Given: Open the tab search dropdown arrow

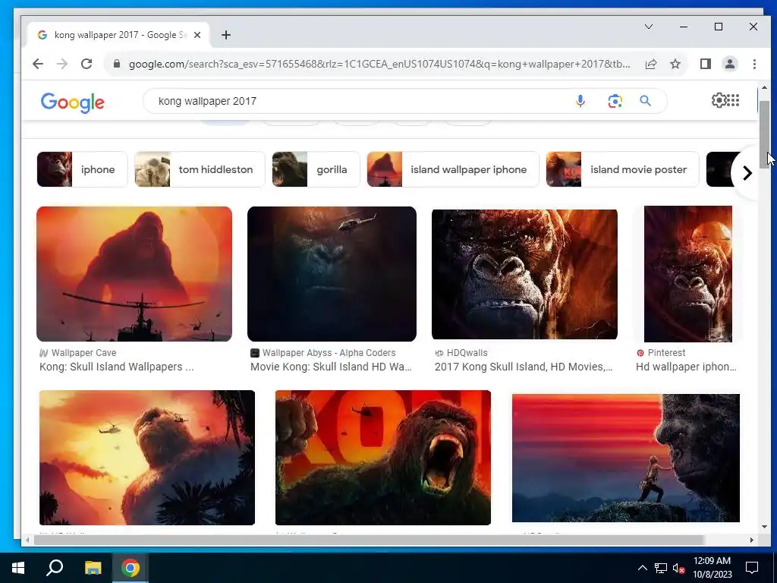Looking at the screenshot, I should (x=649, y=27).
